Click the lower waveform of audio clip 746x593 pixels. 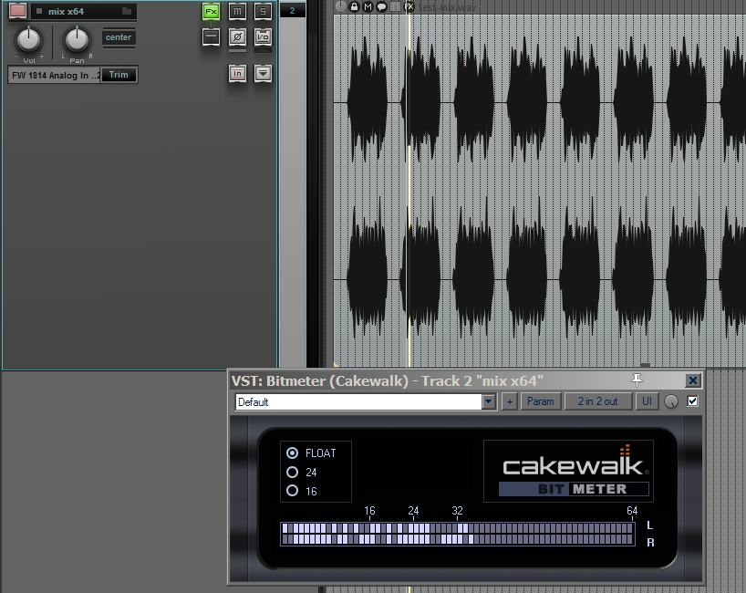click(540, 279)
